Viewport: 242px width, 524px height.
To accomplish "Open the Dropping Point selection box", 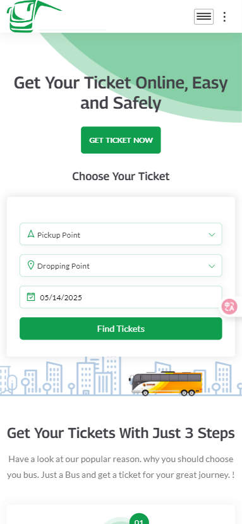I will [121, 265].
